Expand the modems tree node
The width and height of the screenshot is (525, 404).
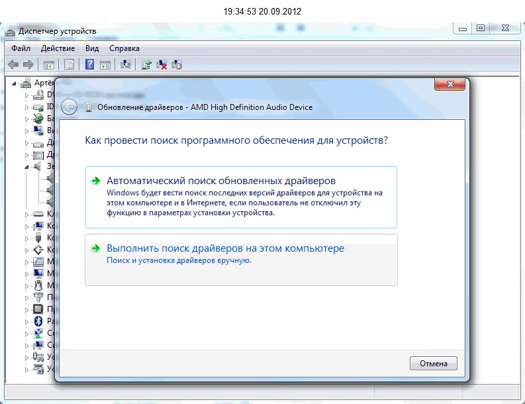click(26, 262)
